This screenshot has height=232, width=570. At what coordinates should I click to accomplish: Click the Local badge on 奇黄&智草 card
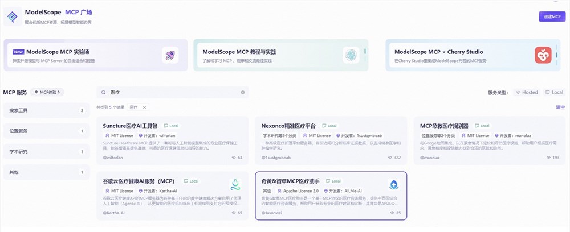pos(333,181)
